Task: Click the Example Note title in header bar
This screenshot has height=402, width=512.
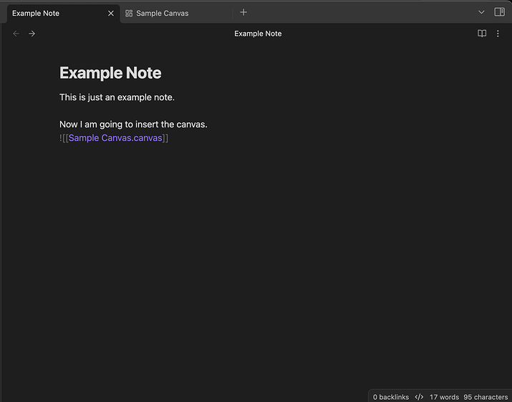Action: tap(258, 34)
